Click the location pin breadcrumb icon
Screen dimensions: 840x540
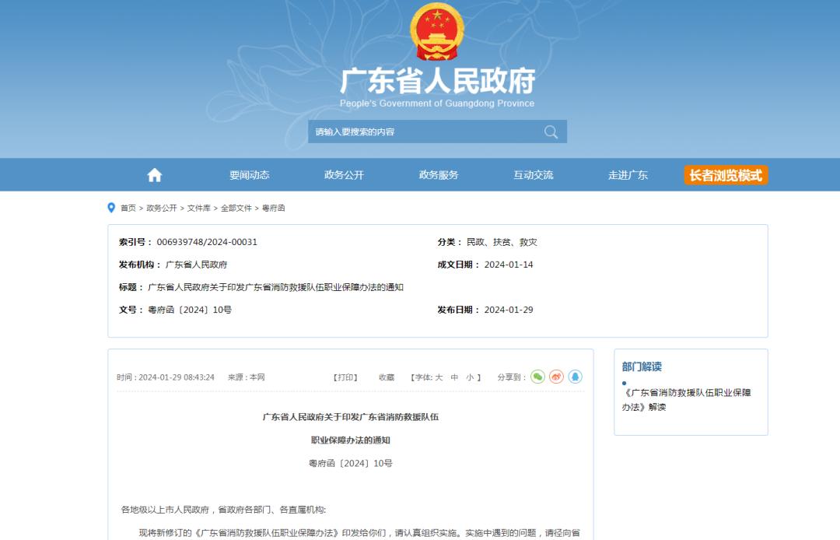click(111, 208)
